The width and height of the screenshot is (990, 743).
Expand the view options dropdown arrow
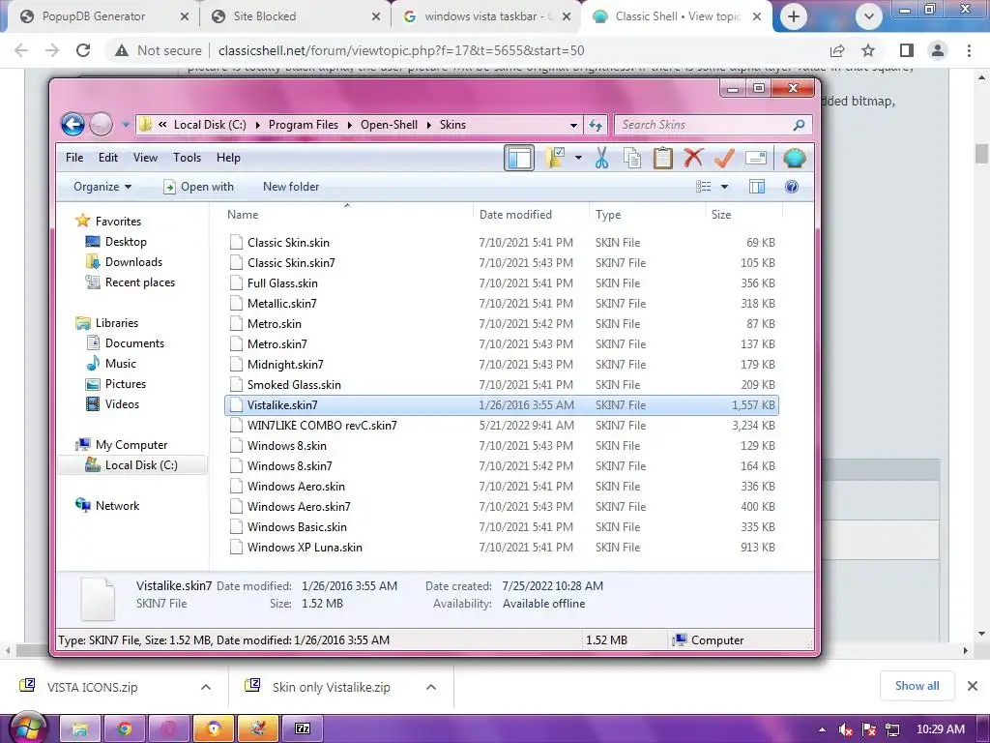[x=725, y=187]
